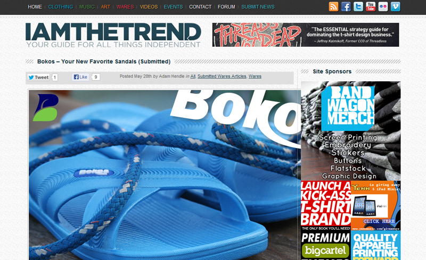Click the Tweet button
The height and width of the screenshot is (260, 426).
click(x=38, y=77)
